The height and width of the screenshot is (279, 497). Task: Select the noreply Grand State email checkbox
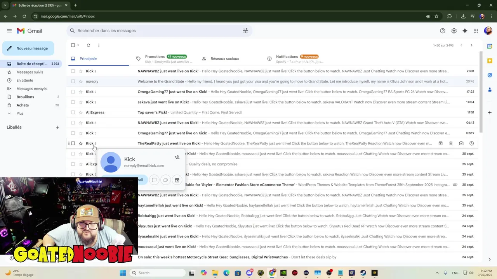coord(73,81)
